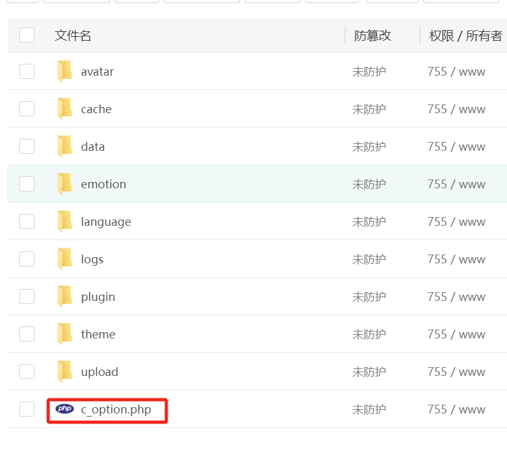Image resolution: width=507 pixels, height=466 pixels.
Task: Select the checkbox for theme folder
Action: [x=27, y=334]
